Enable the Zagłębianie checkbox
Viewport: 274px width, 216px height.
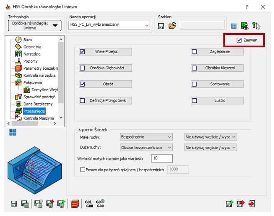point(194,52)
